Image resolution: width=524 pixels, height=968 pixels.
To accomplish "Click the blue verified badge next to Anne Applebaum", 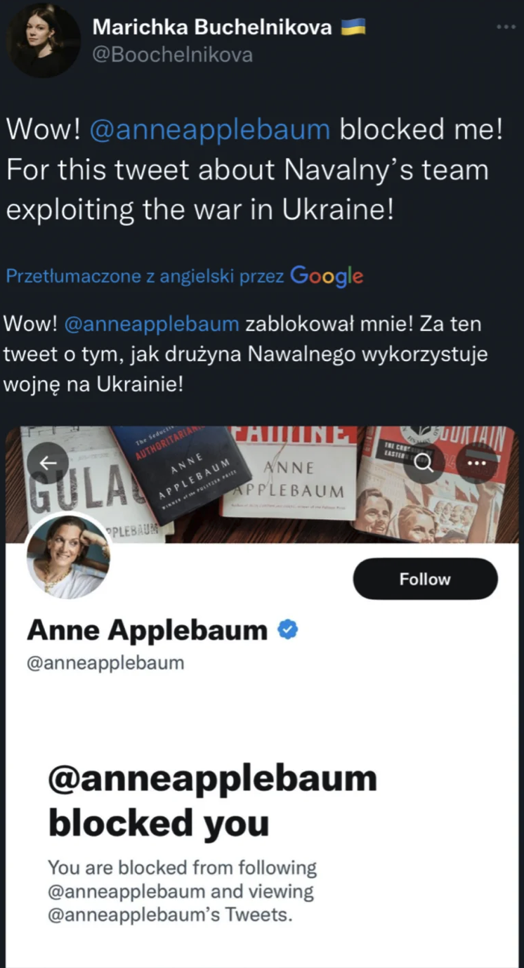I will pos(288,629).
